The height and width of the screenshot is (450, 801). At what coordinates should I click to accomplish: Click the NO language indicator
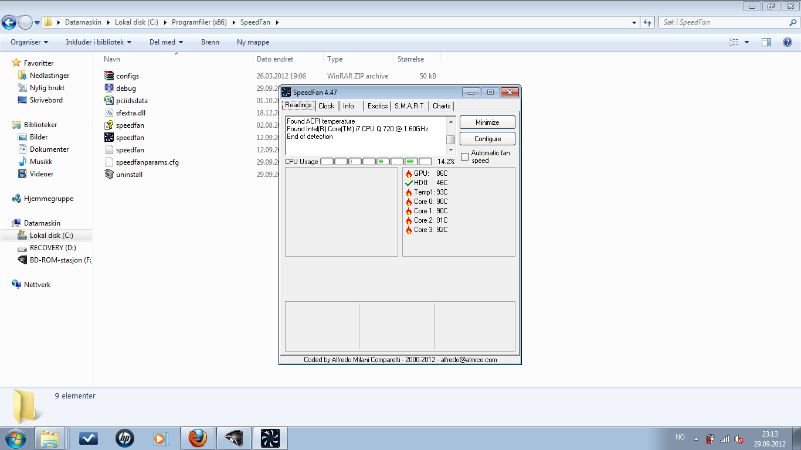(x=680, y=437)
